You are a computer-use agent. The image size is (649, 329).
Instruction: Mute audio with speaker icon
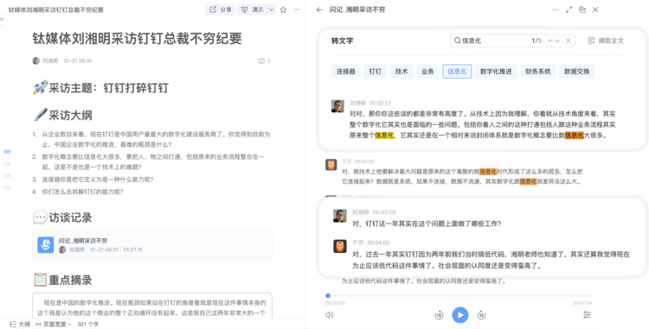tap(330, 315)
